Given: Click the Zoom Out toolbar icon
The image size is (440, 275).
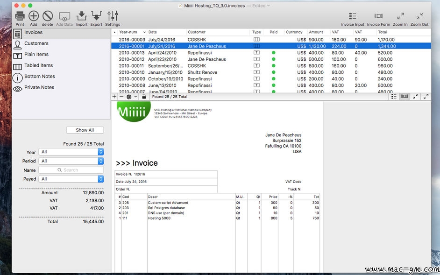Looking at the screenshot, I should click(x=419, y=16).
